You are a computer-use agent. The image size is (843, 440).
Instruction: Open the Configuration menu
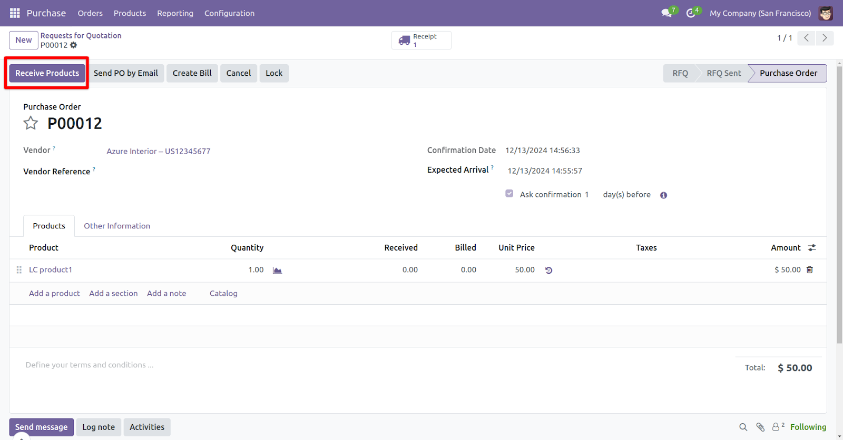[x=229, y=13]
